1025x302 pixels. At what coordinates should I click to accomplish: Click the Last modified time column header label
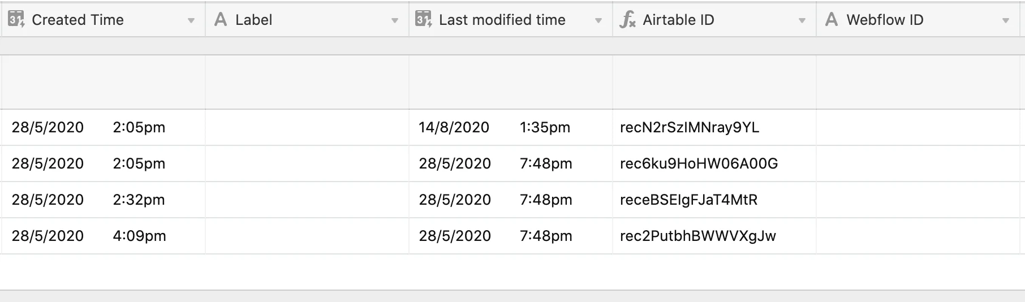[502, 20]
